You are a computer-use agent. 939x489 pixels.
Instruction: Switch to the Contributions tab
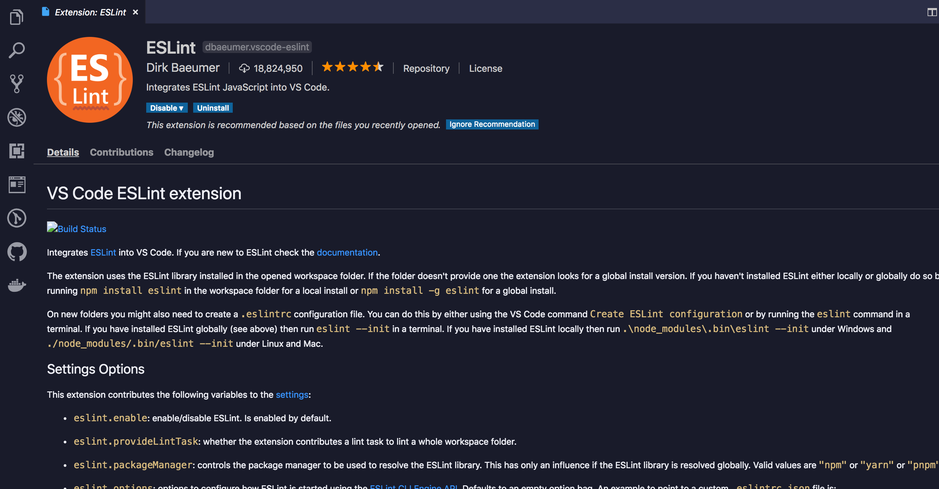[x=121, y=152]
